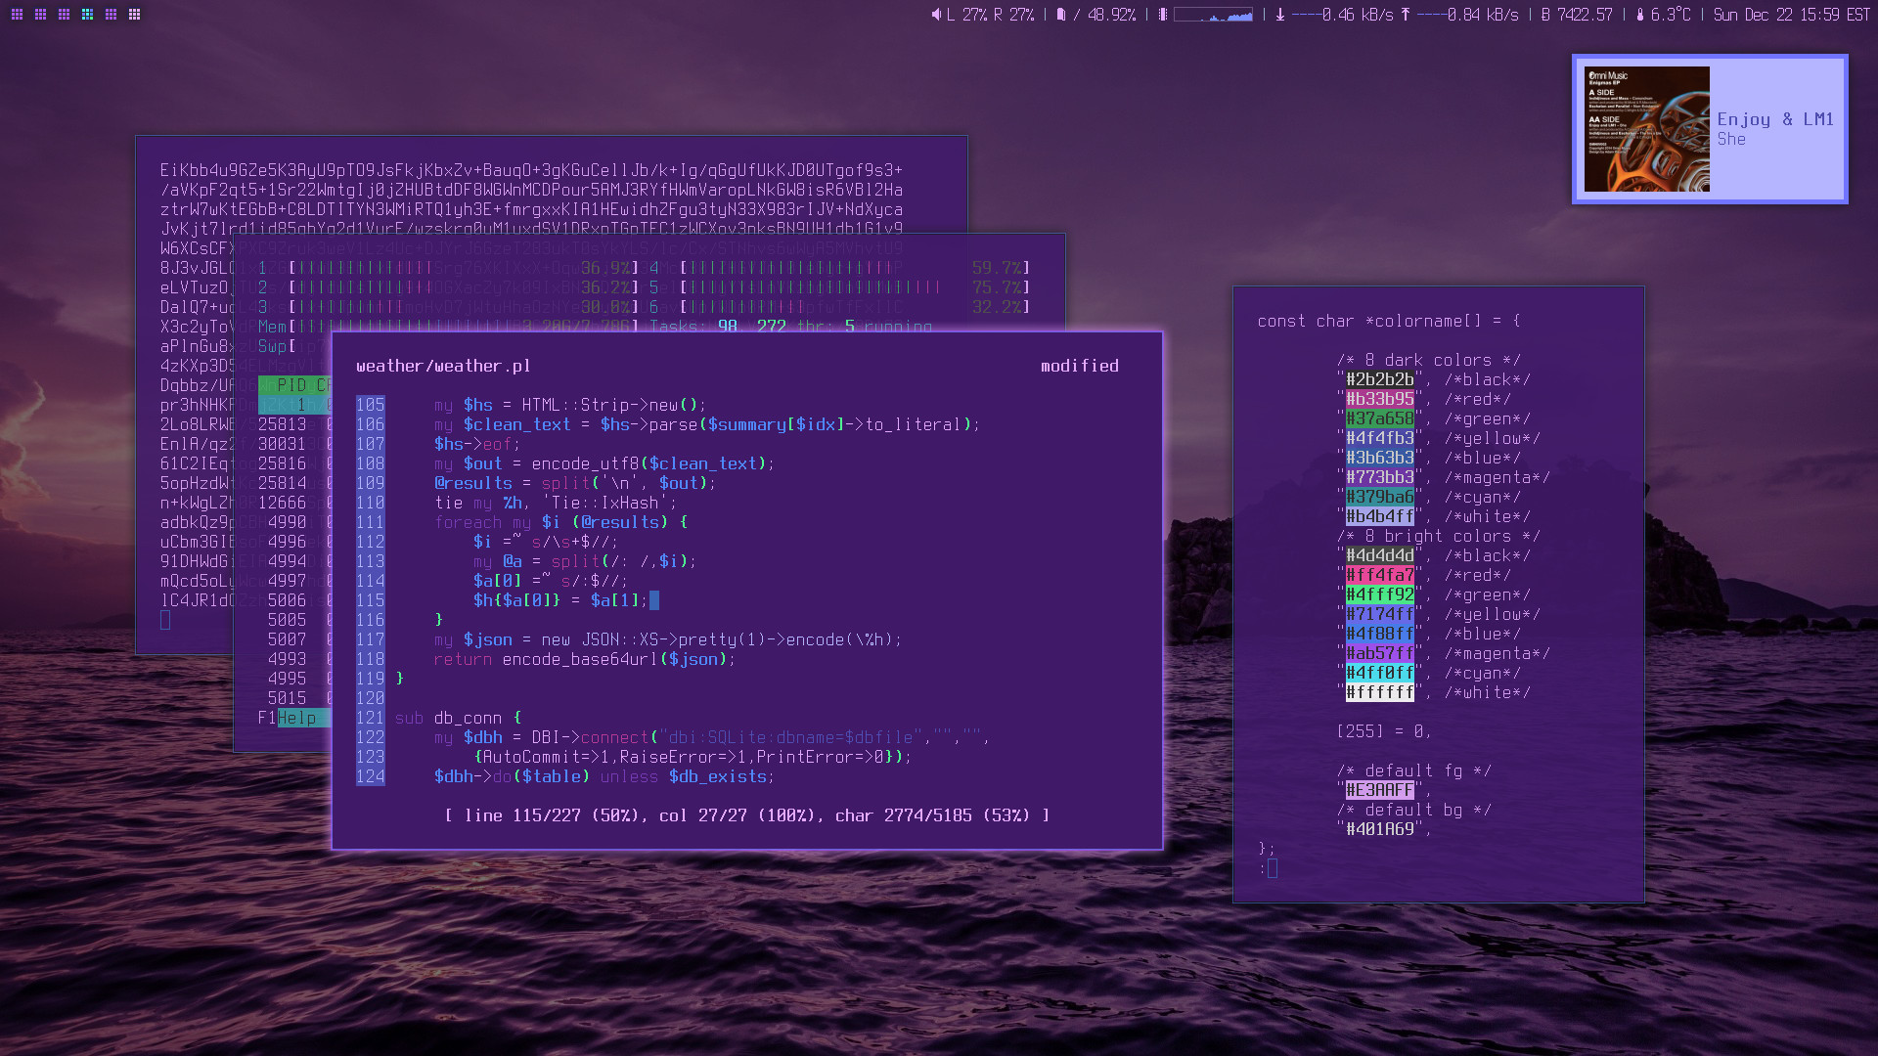Image resolution: width=1878 pixels, height=1056 pixels.
Task: Click the download arrow network icon
Action: (1279, 15)
